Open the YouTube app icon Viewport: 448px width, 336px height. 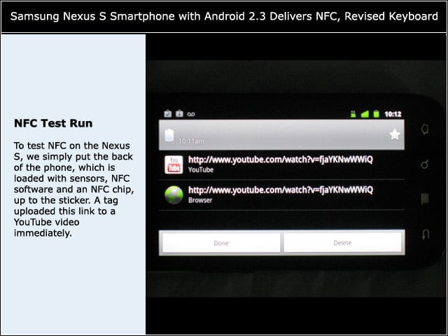tap(174, 165)
